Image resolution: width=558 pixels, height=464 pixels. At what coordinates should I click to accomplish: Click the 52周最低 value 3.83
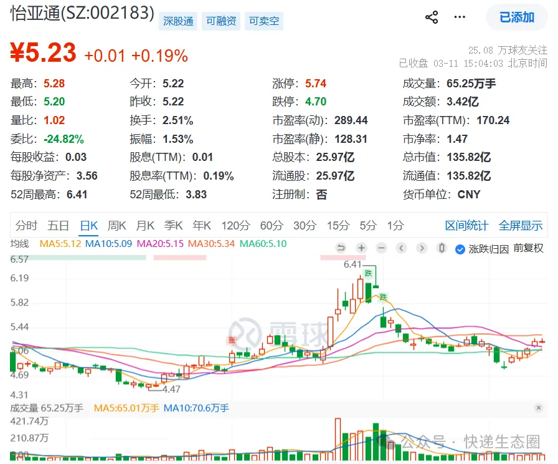coord(196,194)
